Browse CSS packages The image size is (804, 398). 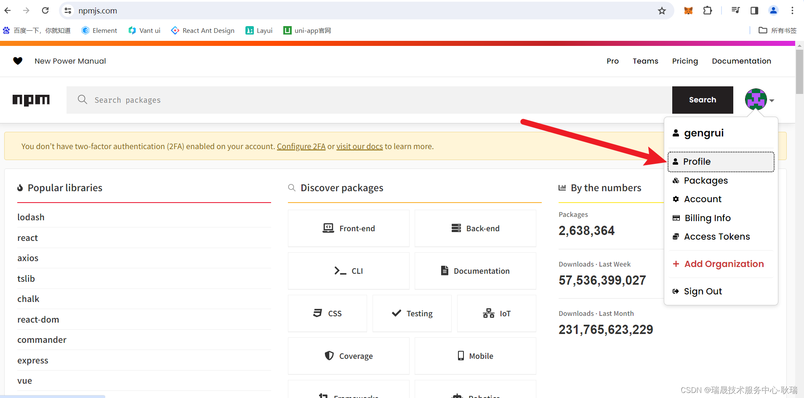click(x=327, y=313)
